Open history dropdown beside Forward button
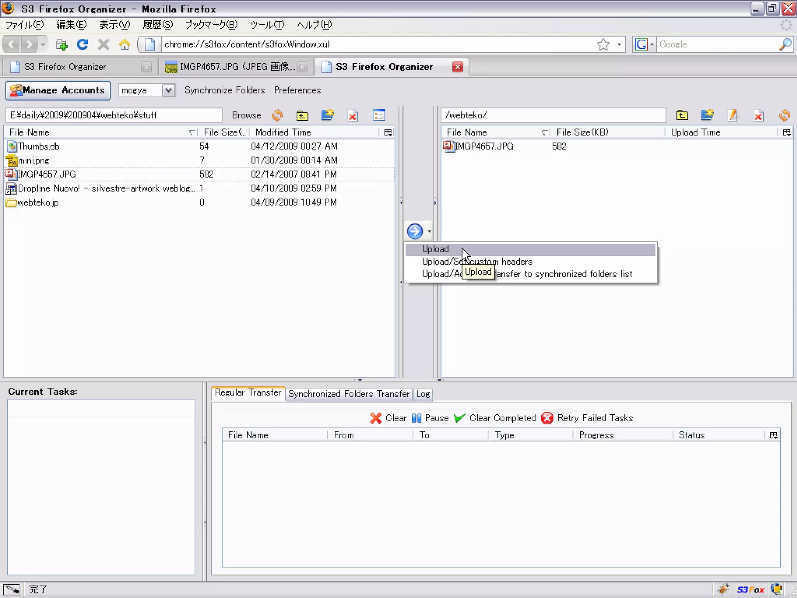The image size is (797, 598). coord(43,44)
